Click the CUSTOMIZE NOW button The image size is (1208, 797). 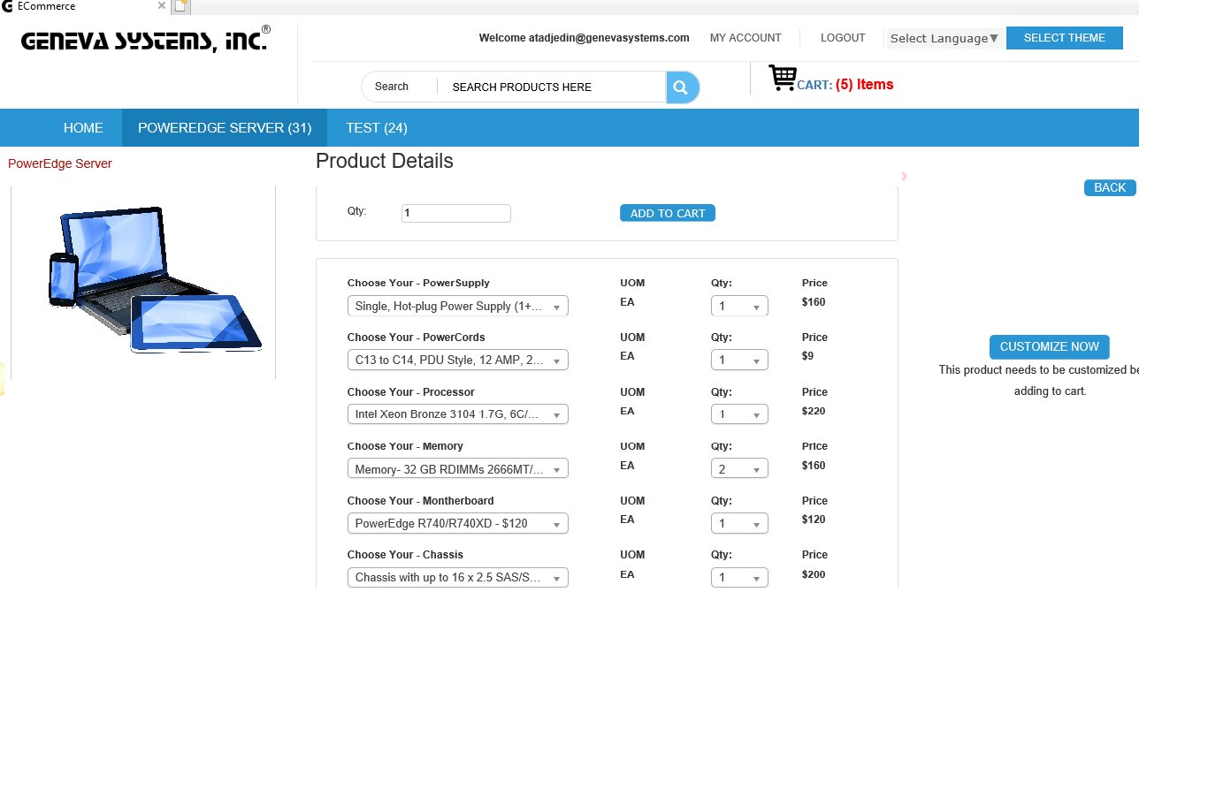point(1049,347)
